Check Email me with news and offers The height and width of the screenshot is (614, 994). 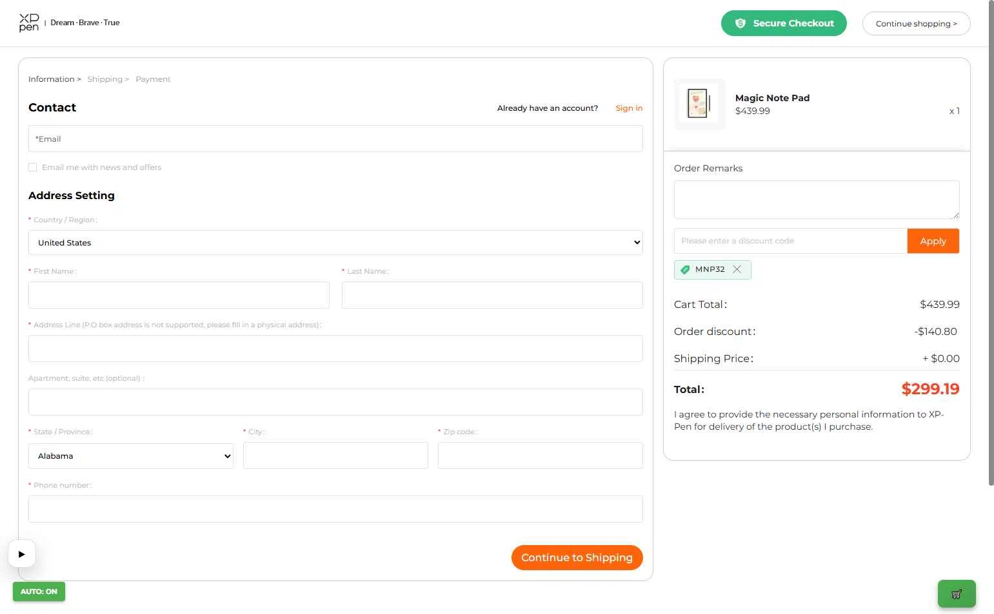32,168
